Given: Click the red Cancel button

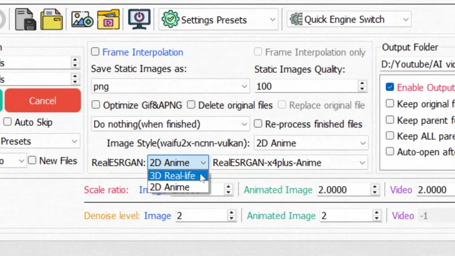Looking at the screenshot, I should tap(43, 100).
